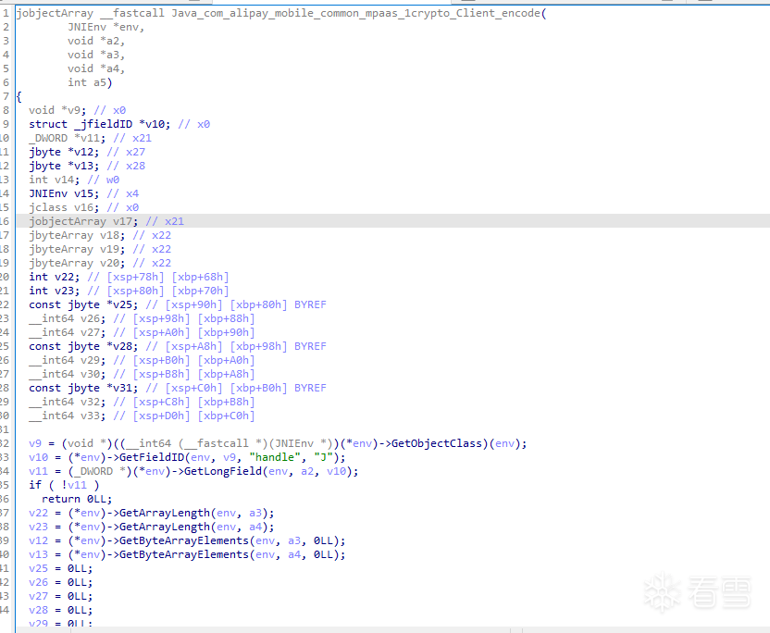Select the 'int v22;' declaration
This screenshot has width=770, height=633.
54,277
